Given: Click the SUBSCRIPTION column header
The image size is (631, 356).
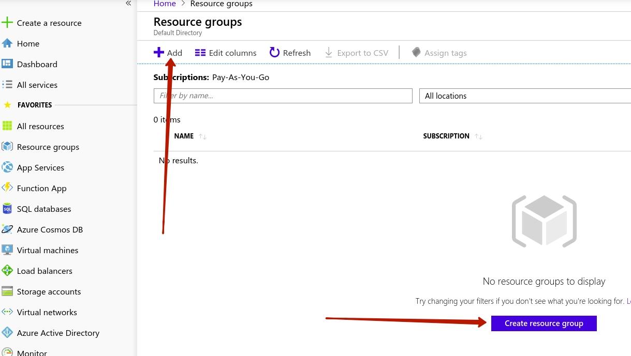Looking at the screenshot, I should coord(446,136).
